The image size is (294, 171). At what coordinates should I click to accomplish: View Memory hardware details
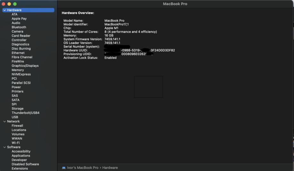18,70
